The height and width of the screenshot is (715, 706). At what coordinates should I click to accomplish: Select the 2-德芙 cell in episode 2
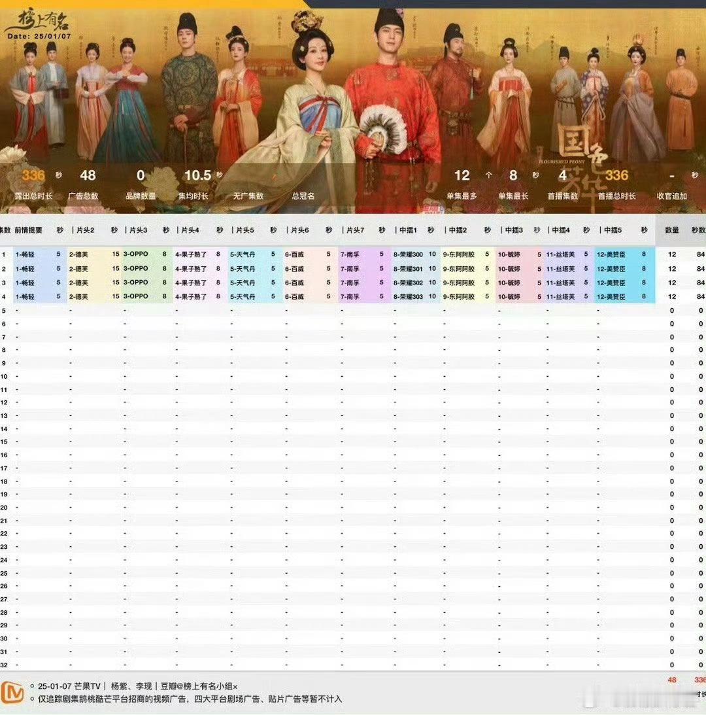78,269
